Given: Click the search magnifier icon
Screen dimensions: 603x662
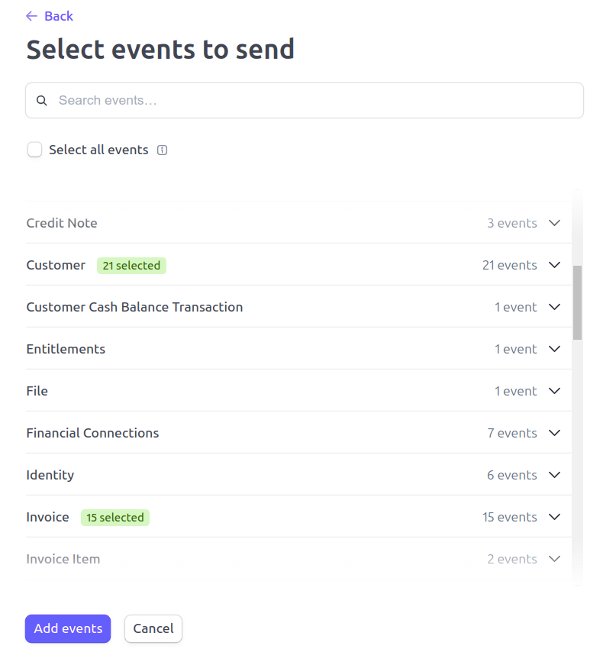Looking at the screenshot, I should click(x=42, y=101).
